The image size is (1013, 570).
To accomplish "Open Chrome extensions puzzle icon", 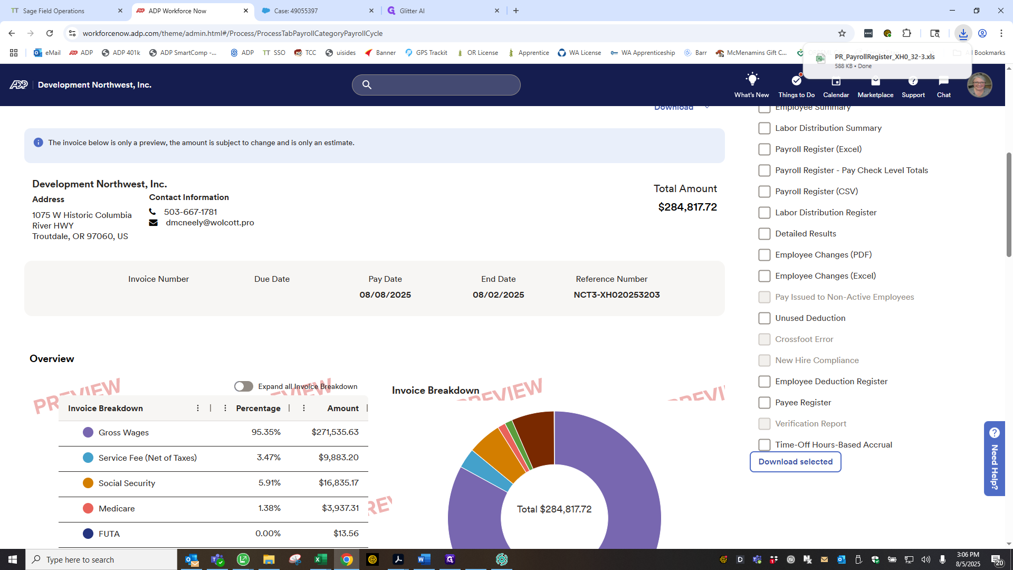I will click(906, 33).
